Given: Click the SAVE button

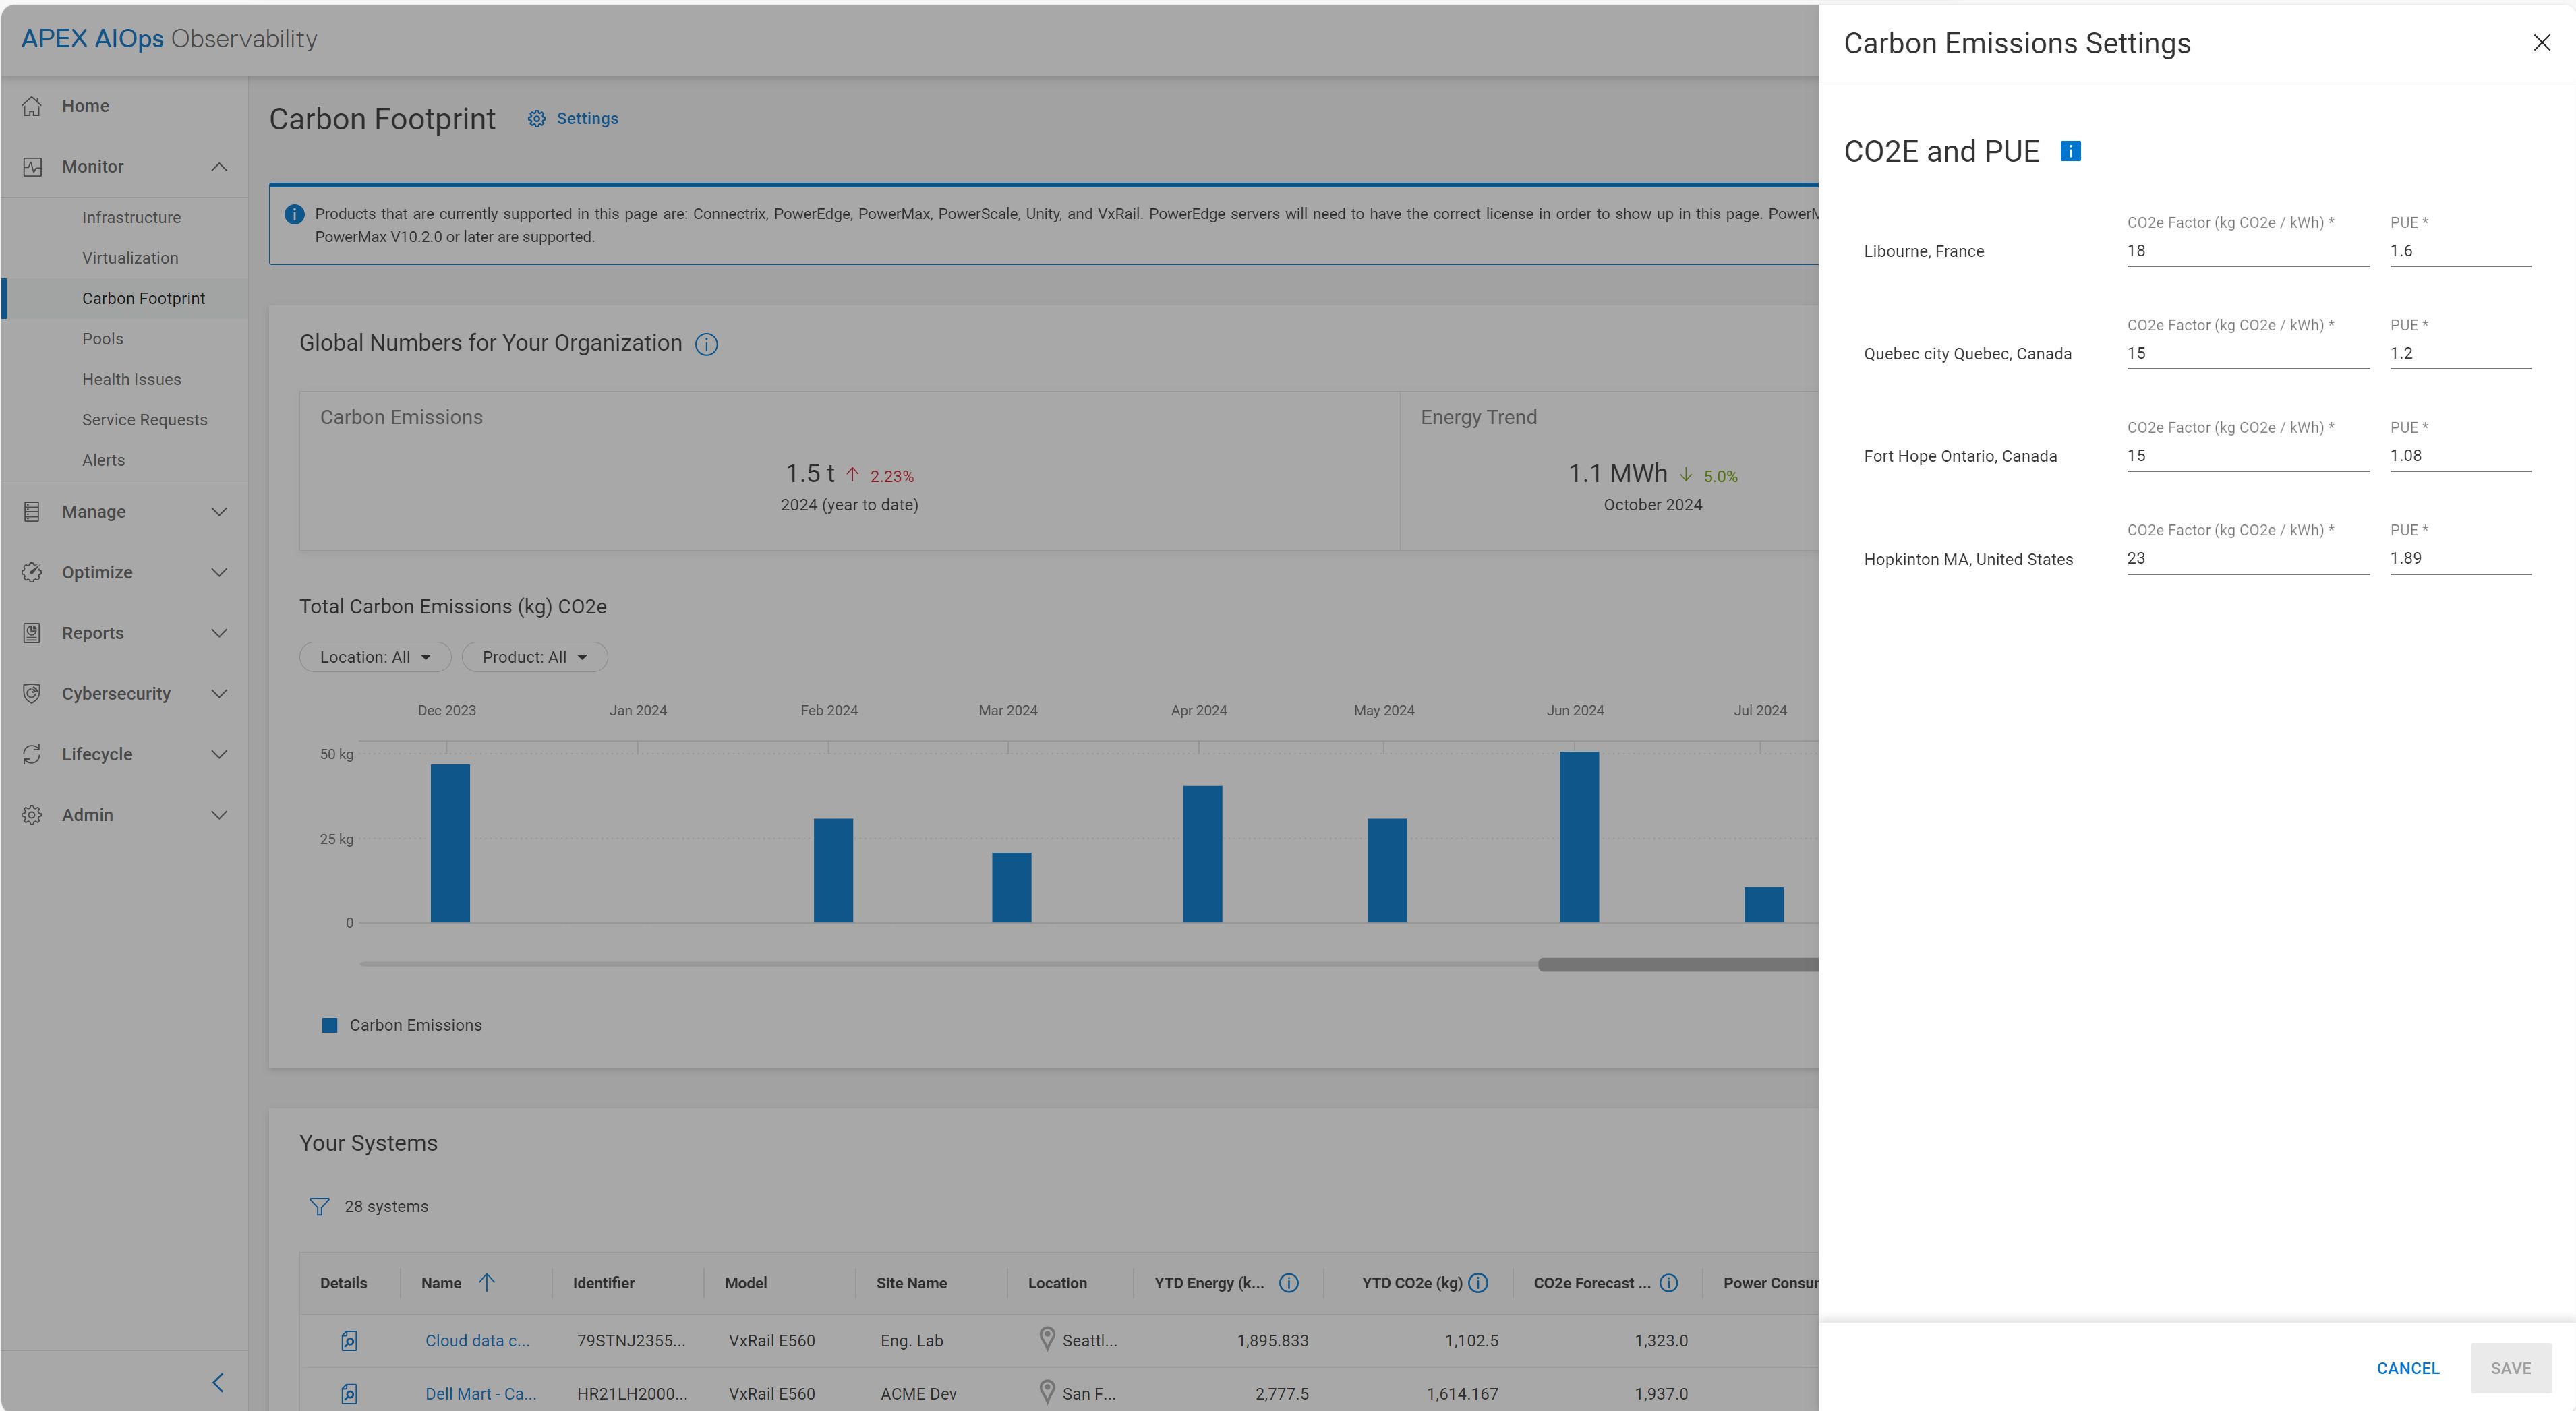Looking at the screenshot, I should (2510, 1368).
